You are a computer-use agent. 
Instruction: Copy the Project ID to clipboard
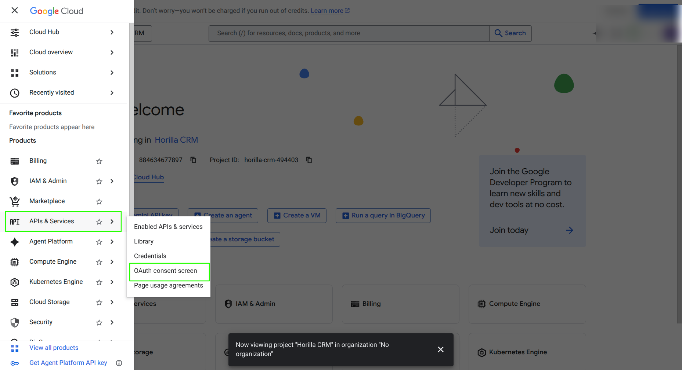[309, 160]
